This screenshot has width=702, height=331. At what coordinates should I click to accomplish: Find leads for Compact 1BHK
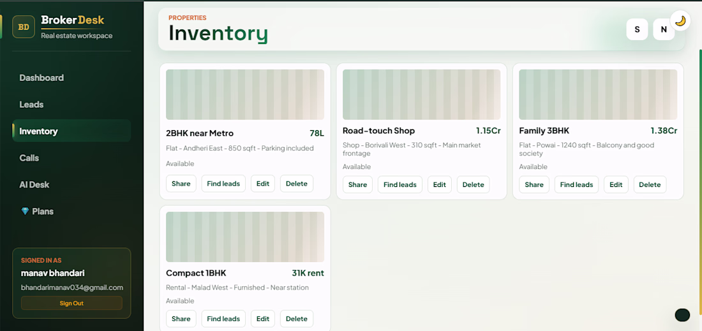click(x=223, y=318)
